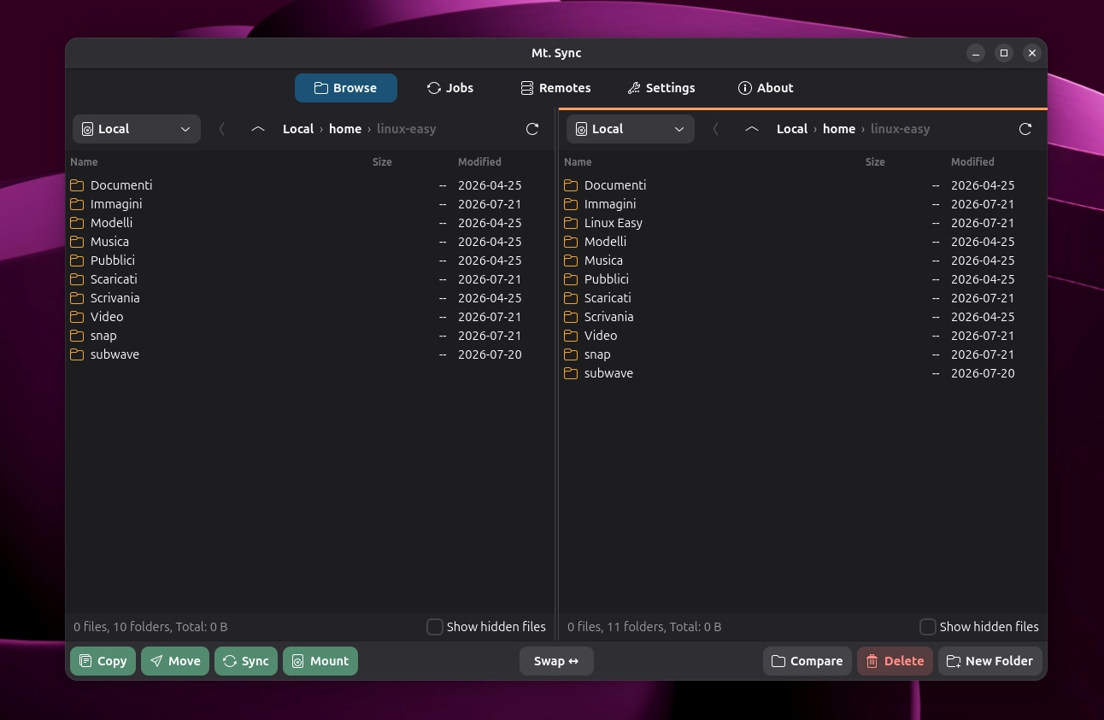Click Modelli folder icon in right pane
The image size is (1104, 720).
click(571, 242)
